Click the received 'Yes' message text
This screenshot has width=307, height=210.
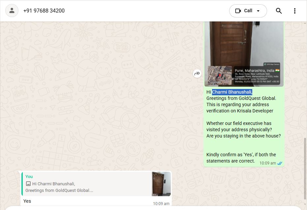[27, 201]
